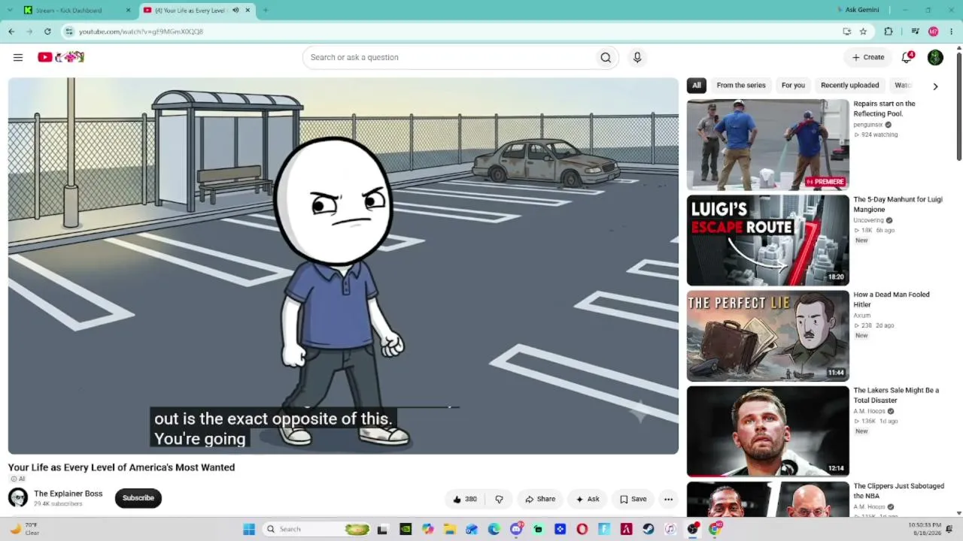The width and height of the screenshot is (963, 541).
Task: Open a new browser tab
Action: [x=266, y=11]
